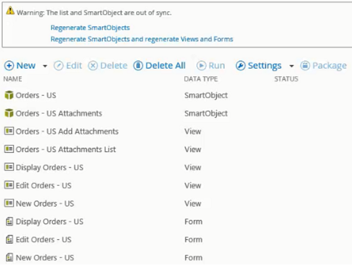Image resolution: width=352 pixels, height=265 pixels.
Task: Sort by the DATA TYPE column header
Action: point(201,79)
